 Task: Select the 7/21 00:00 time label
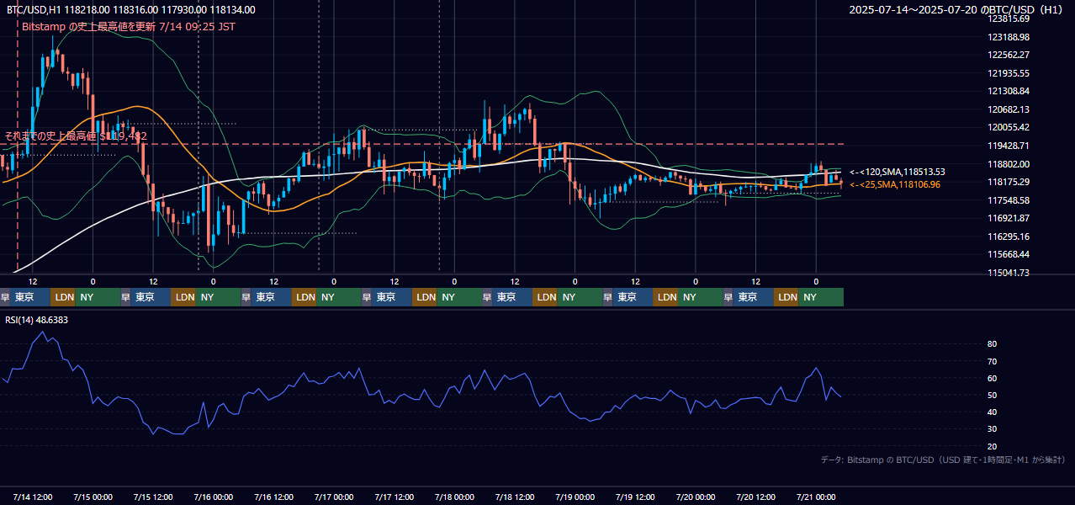click(816, 497)
